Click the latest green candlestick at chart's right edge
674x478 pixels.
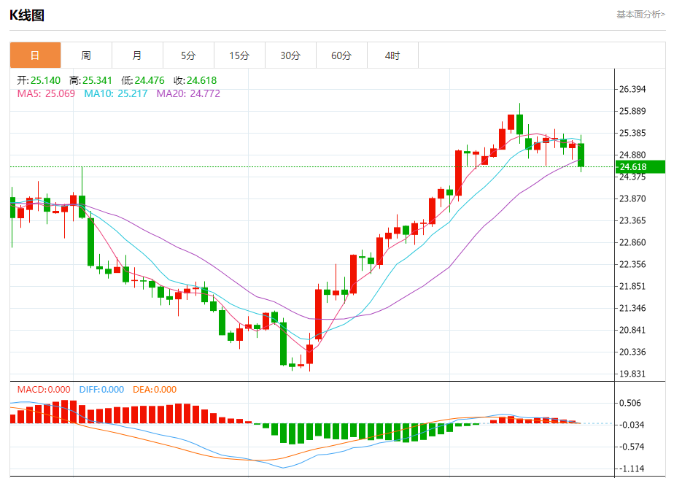(x=581, y=155)
